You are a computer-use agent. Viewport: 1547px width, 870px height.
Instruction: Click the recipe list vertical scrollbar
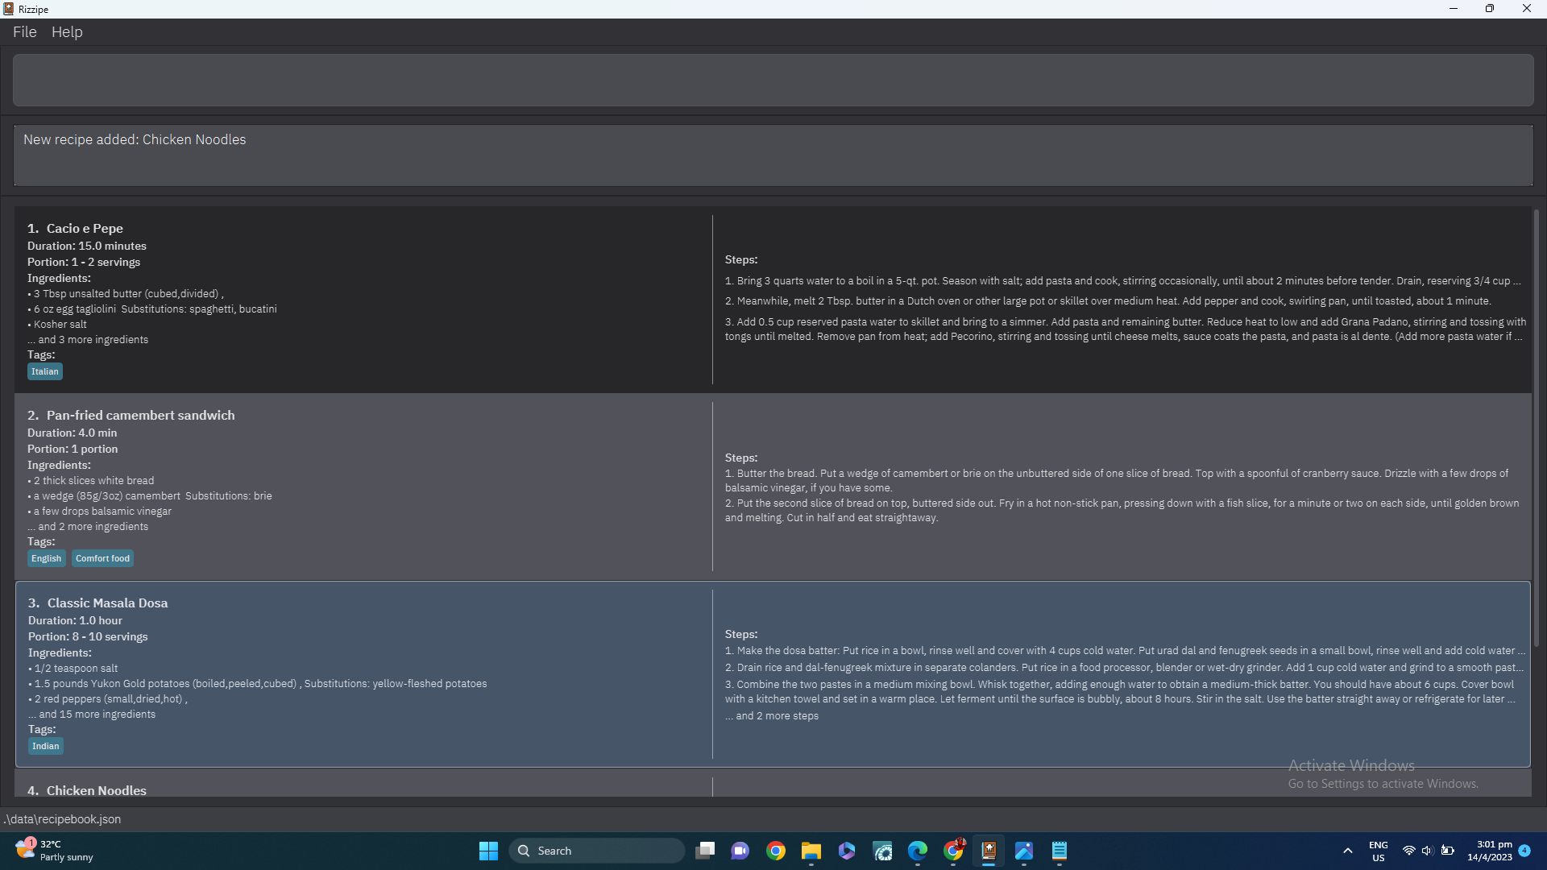click(x=1536, y=427)
